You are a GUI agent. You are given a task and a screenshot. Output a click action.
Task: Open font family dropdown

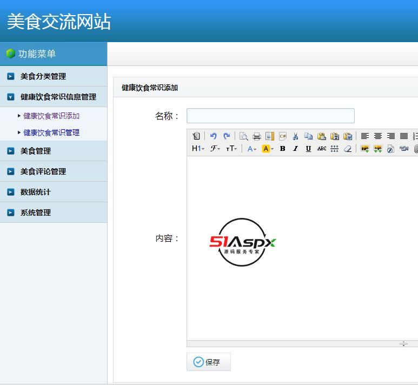[215, 149]
